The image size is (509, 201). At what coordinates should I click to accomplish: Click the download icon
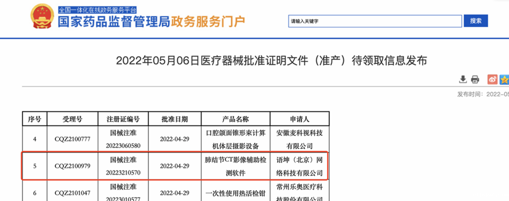tap(463, 79)
